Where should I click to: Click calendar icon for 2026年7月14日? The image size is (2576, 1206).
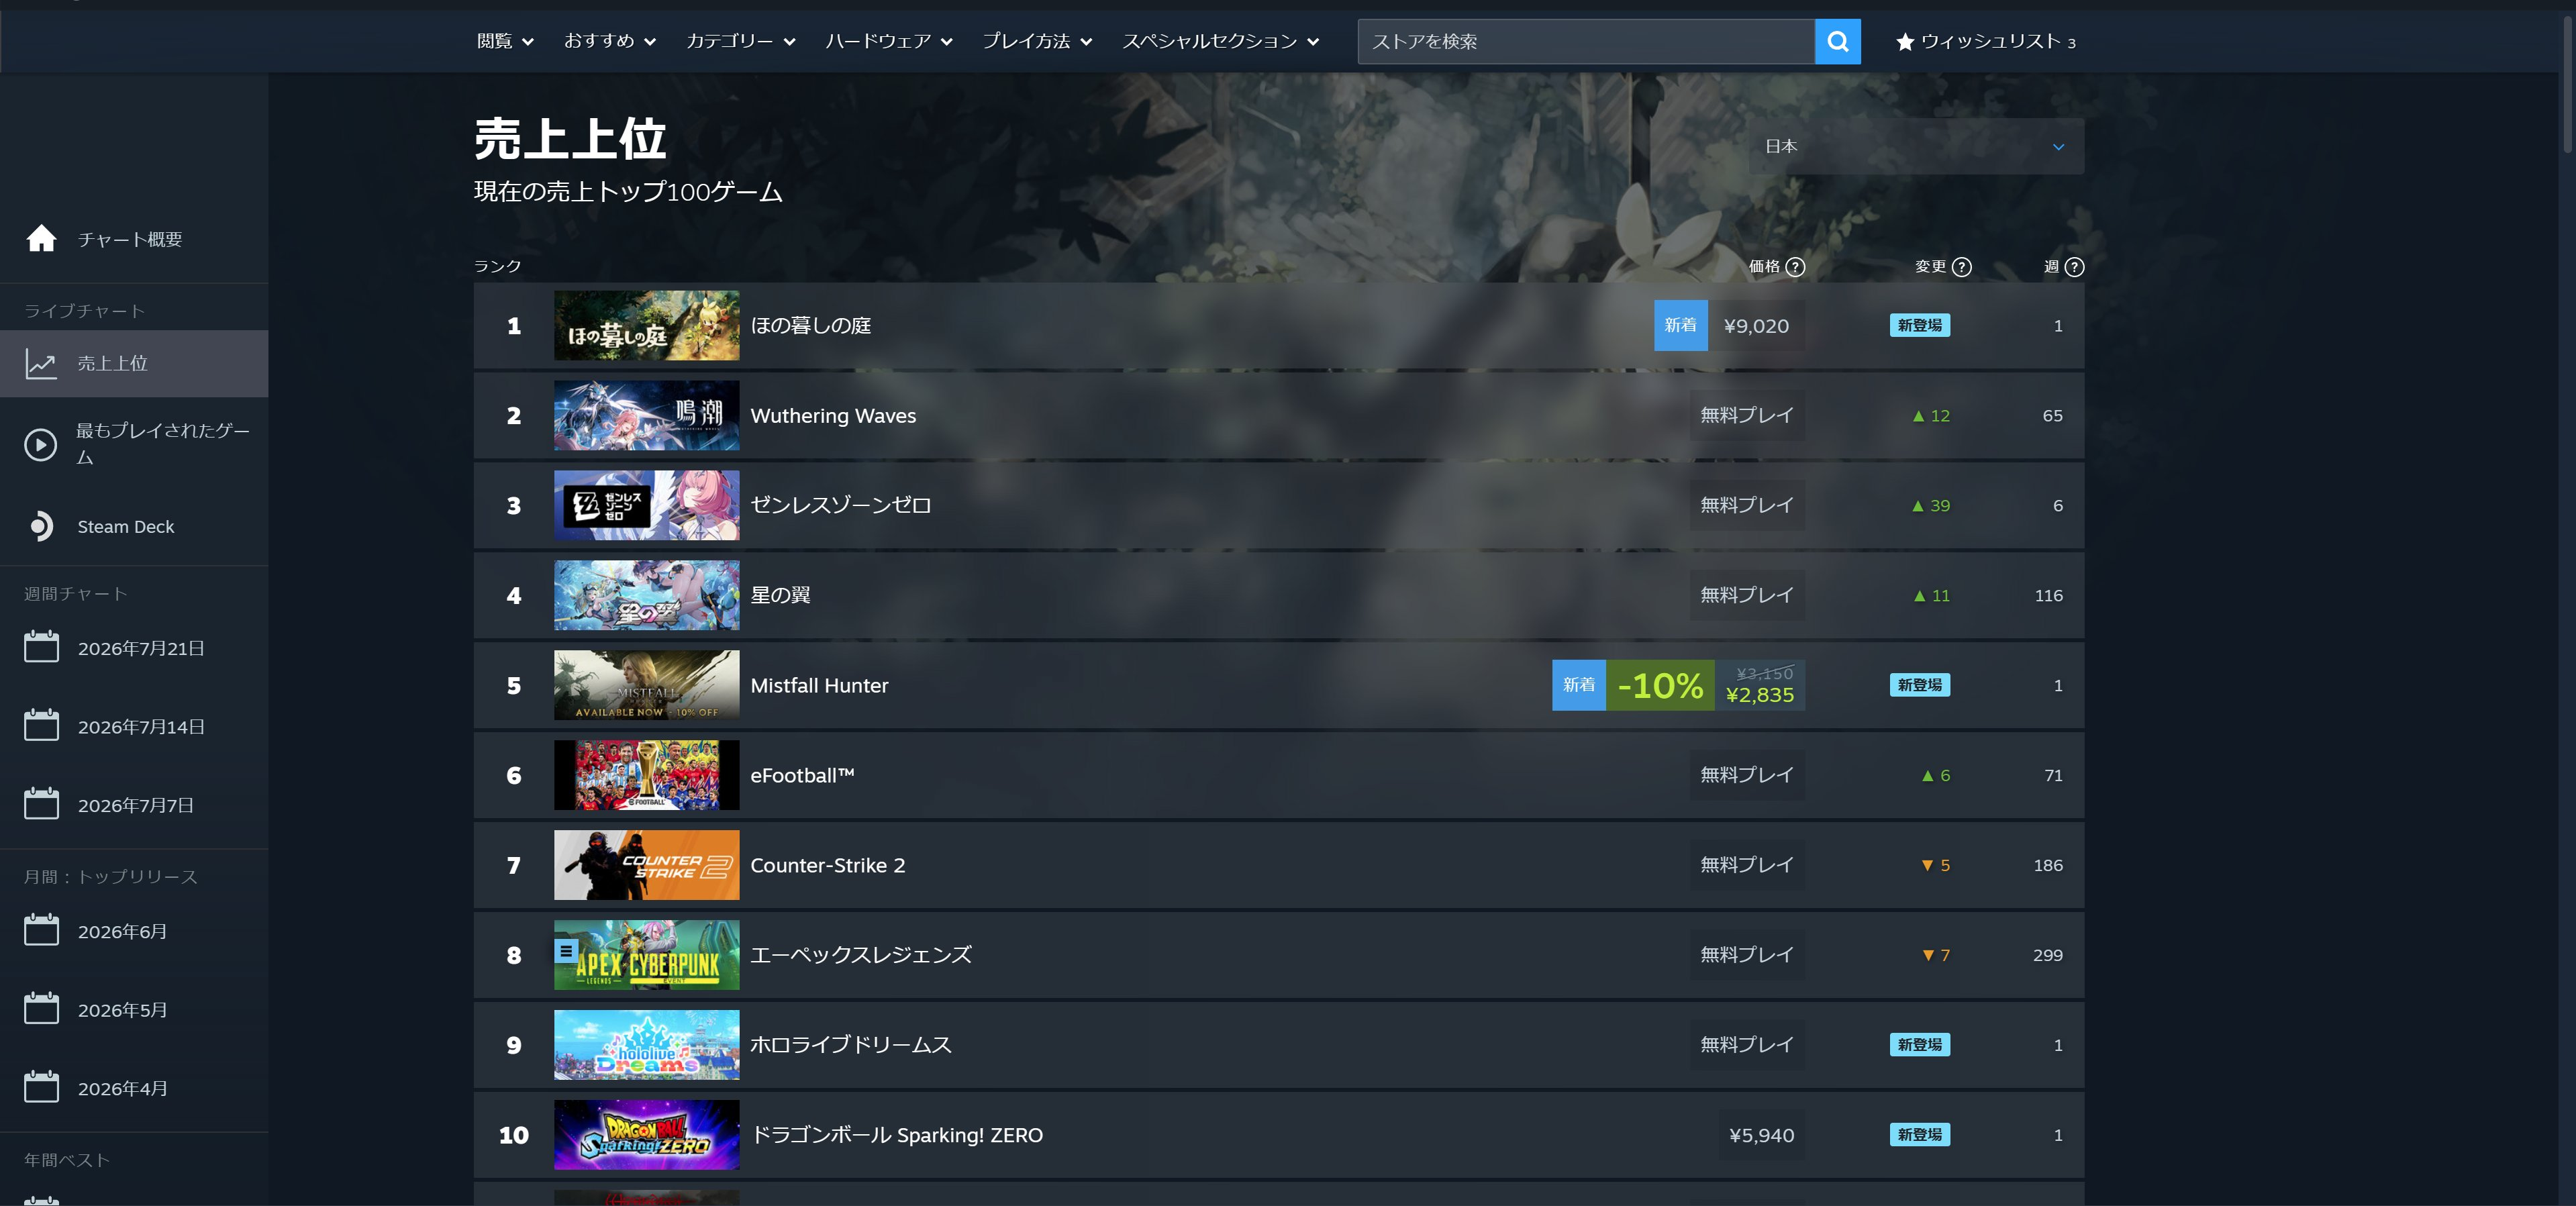pos(41,725)
